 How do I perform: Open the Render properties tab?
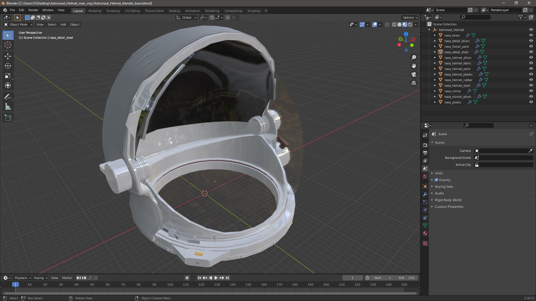click(425, 145)
